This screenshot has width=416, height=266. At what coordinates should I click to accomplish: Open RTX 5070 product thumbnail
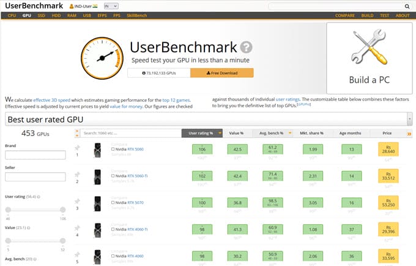tap(98, 203)
